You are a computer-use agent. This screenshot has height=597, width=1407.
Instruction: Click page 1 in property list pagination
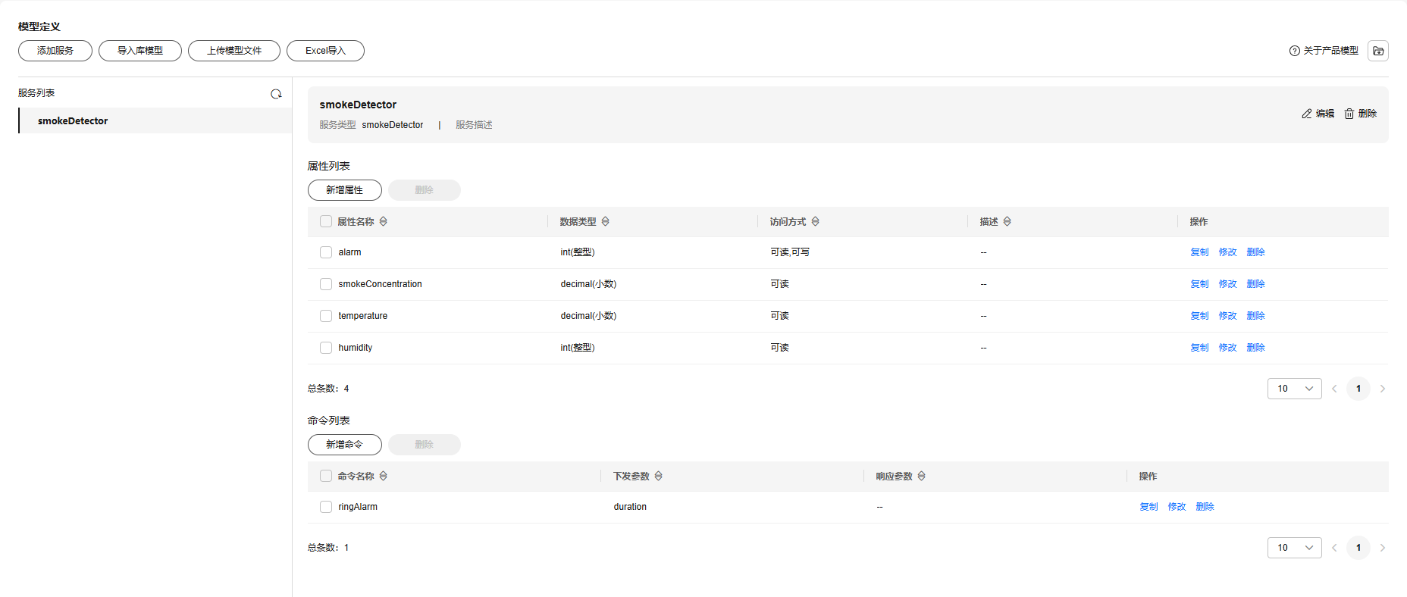tap(1358, 389)
